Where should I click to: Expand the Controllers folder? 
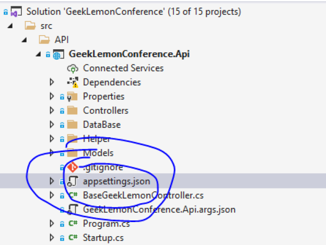tap(52, 110)
